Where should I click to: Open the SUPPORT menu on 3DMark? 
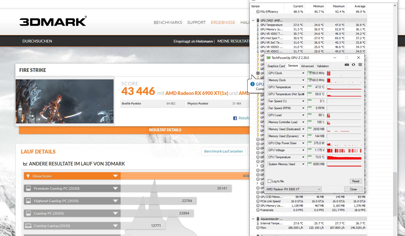click(196, 23)
